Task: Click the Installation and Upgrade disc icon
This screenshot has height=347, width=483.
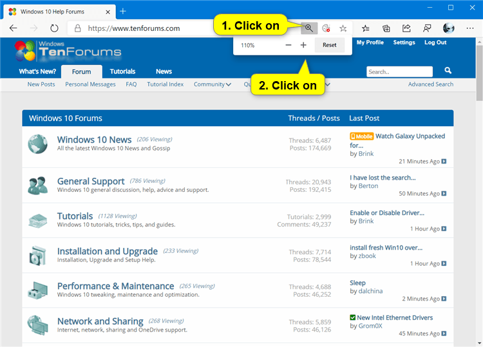Action: (37, 256)
